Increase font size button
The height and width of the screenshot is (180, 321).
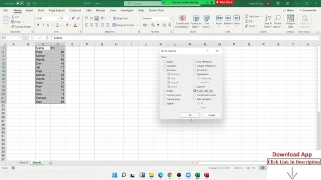click(73, 18)
